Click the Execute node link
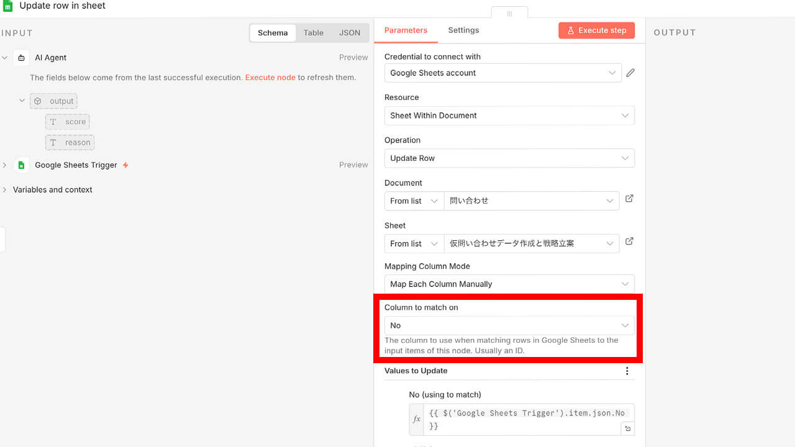Image resolution: width=795 pixels, height=447 pixels. (x=270, y=78)
